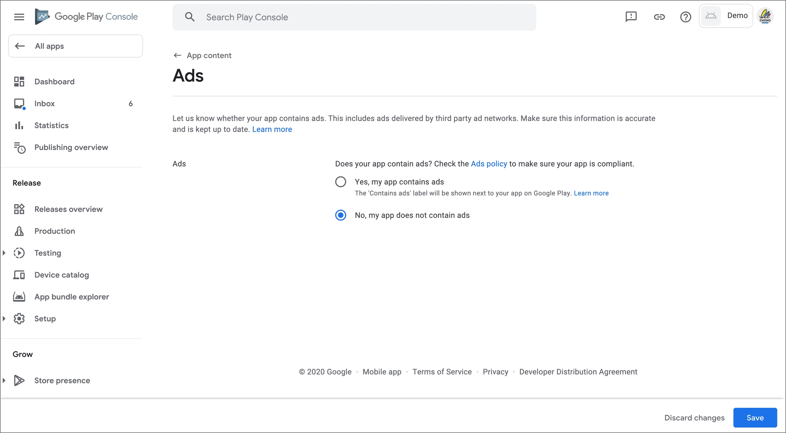
Task: Click the Publishing overview clock icon
Action: (x=19, y=148)
